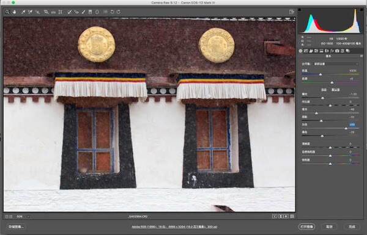Screen dimensions: 367x235
Task: Adjust the Clarity slider handle
Action: (330, 147)
